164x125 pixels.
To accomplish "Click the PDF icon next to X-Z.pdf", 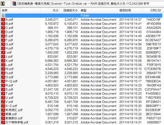I will 3,106.
